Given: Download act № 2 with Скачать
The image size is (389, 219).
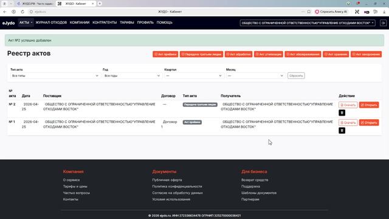Looking at the screenshot, I should 348,105.
